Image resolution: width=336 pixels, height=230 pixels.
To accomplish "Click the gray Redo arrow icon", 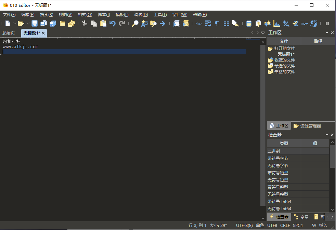I will (122, 24).
